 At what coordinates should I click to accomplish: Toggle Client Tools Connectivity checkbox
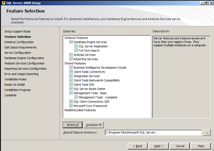(x=71, y=72)
